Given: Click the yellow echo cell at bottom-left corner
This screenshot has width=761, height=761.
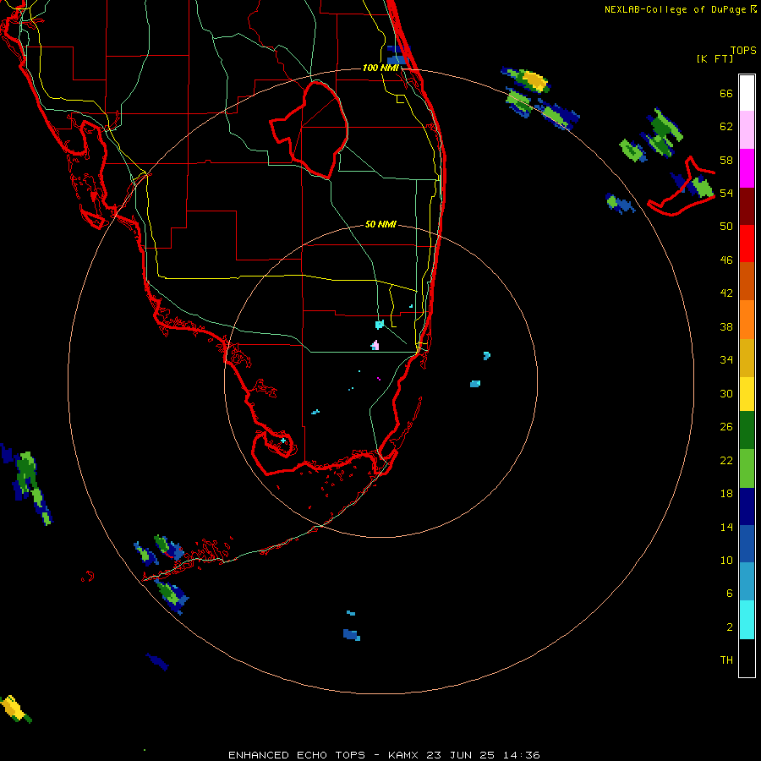Looking at the screenshot, I should pos(13,708).
